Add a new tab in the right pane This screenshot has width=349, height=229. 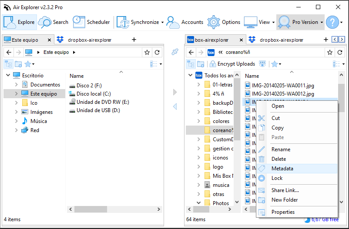click(x=326, y=40)
